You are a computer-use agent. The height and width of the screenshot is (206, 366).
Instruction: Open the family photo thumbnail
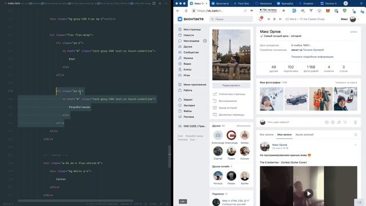(321, 99)
